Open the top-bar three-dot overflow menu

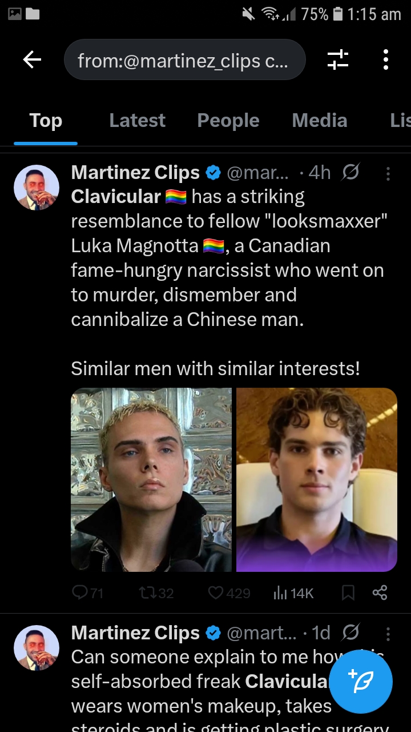click(x=386, y=59)
